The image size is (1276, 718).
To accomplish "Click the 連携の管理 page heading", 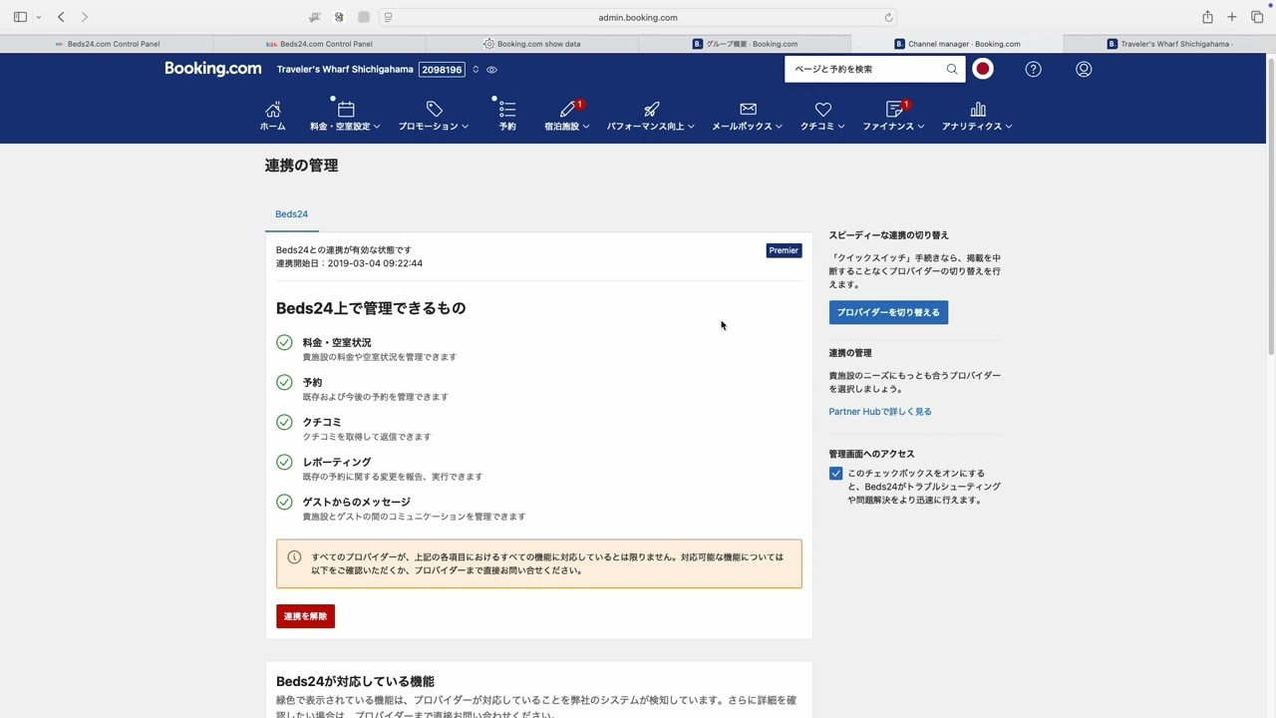I will click(301, 166).
